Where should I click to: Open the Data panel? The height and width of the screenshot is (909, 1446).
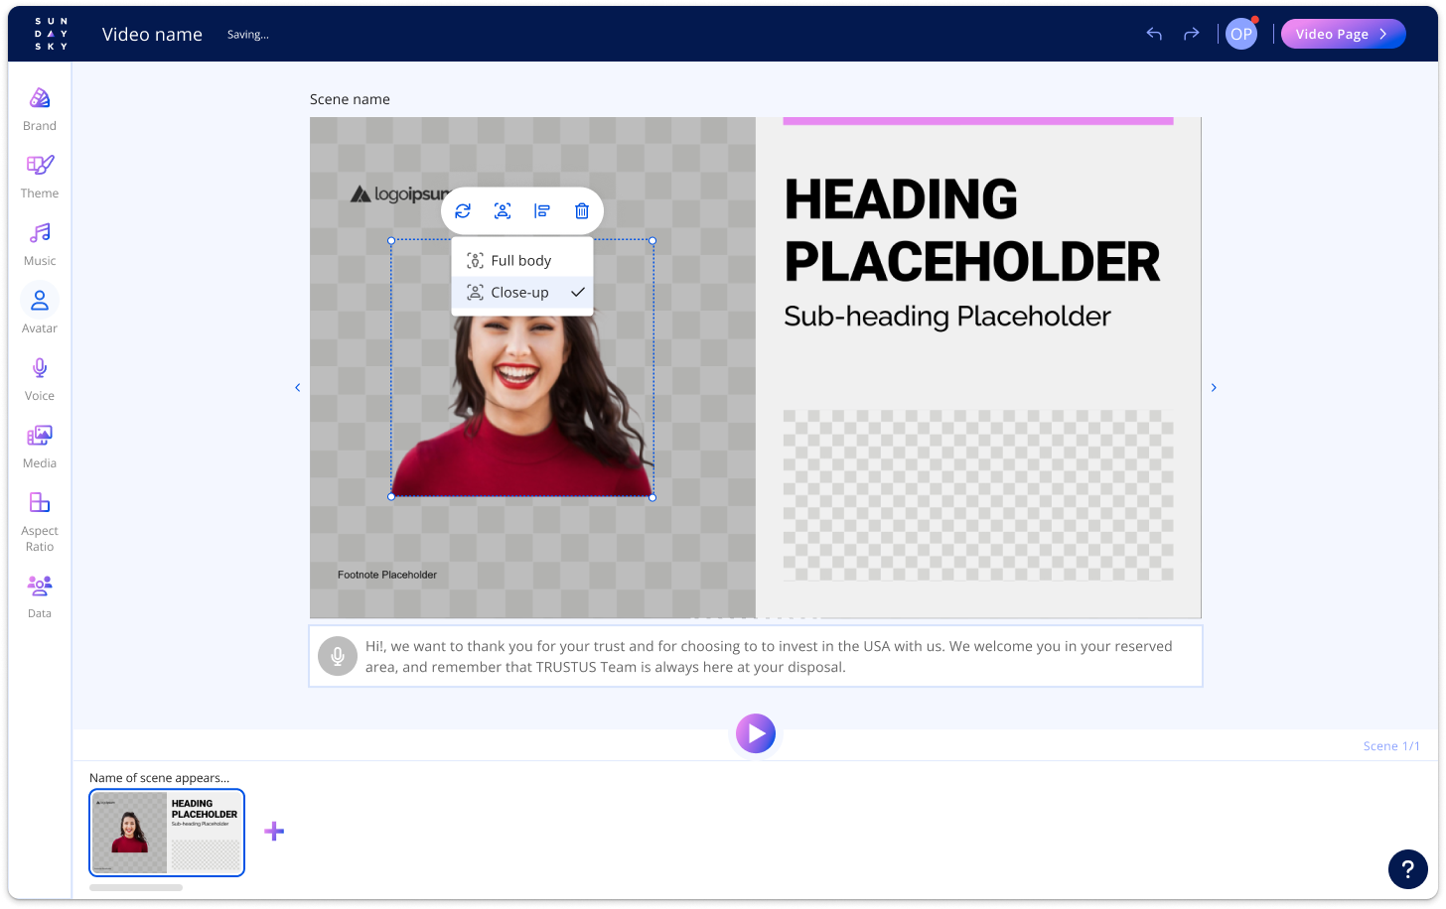[x=40, y=595]
